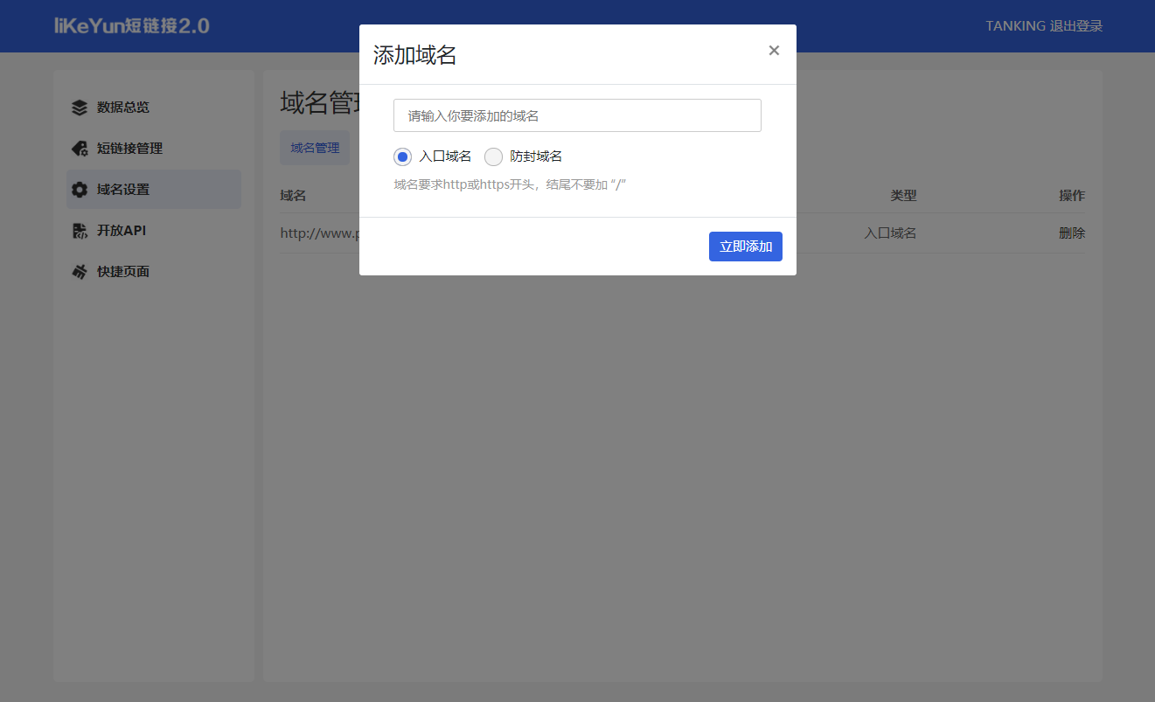The width and height of the screenshot is (1155, 702).
Task: Click the 短链接管理 tag icon
Action: click(x=80, y=149)
